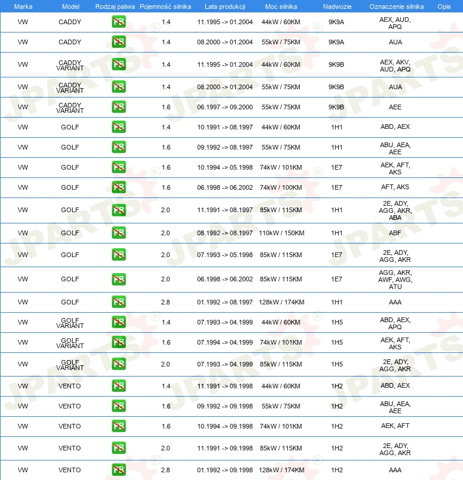Click the 128kW / 174KM cell in Golf row
The image size is (463, 480).
click(x=281, y=302)
